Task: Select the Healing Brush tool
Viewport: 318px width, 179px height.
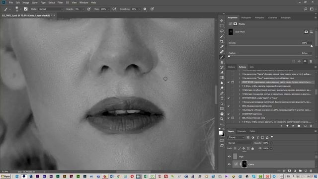Action: 222,52
